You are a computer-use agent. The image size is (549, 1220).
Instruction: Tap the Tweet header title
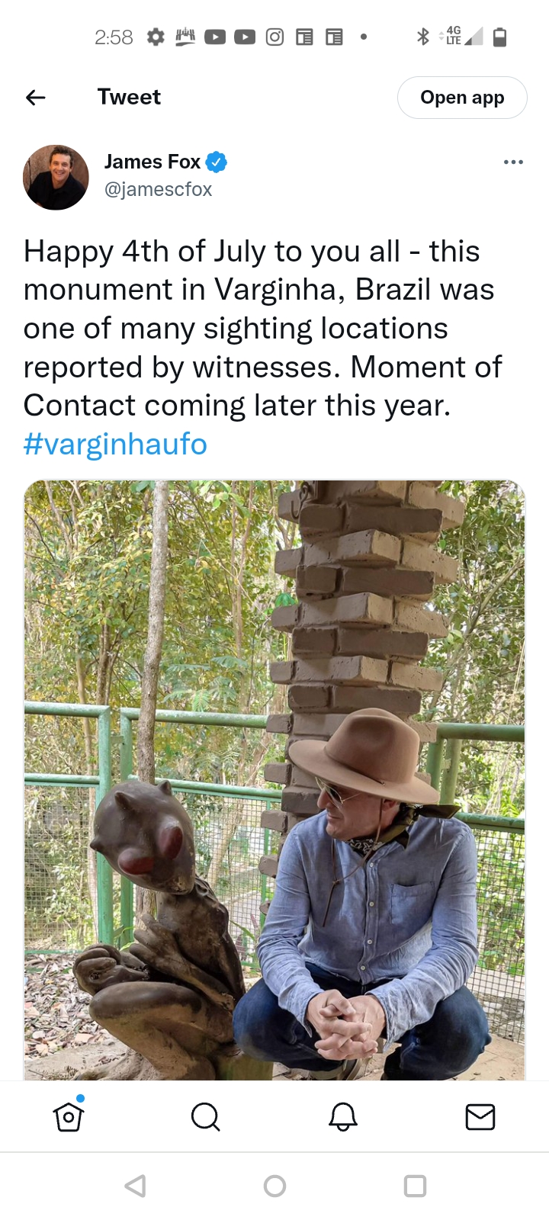pos(129,98)
